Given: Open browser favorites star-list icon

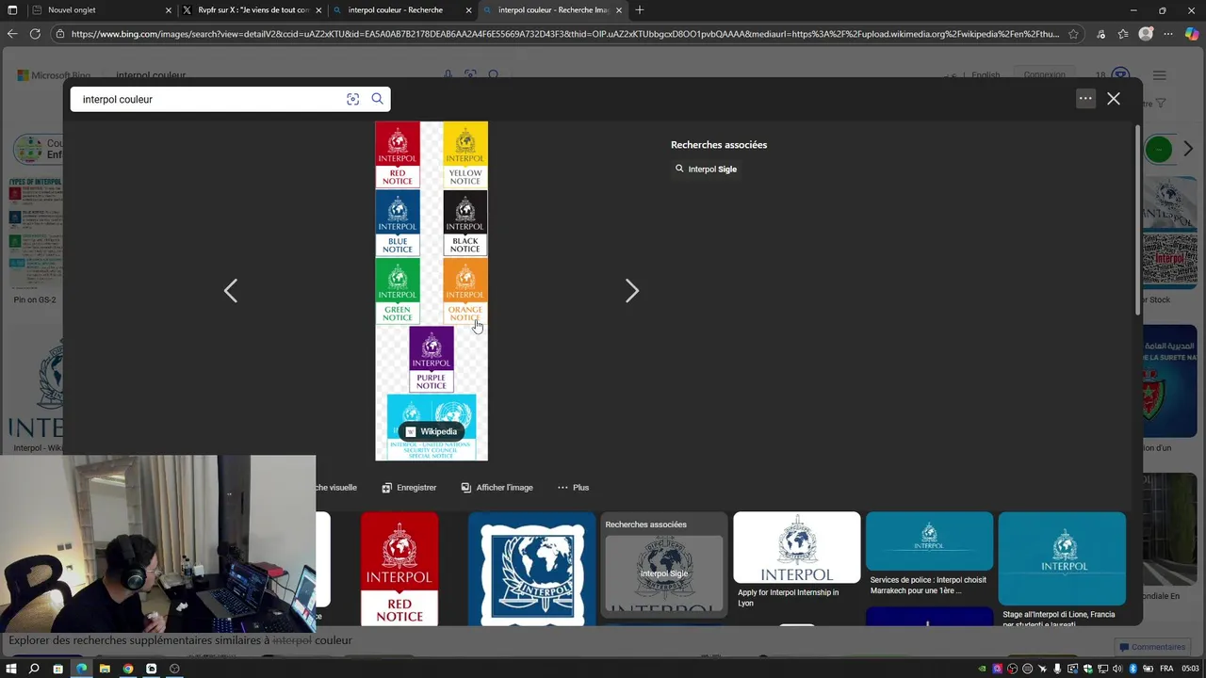Looking at the screenshot, I should coord(1123,34).
